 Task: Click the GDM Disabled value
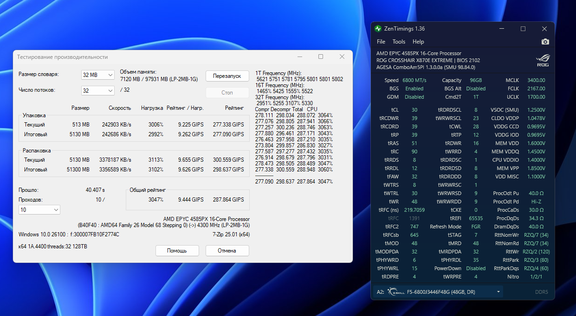click(414, 97)
